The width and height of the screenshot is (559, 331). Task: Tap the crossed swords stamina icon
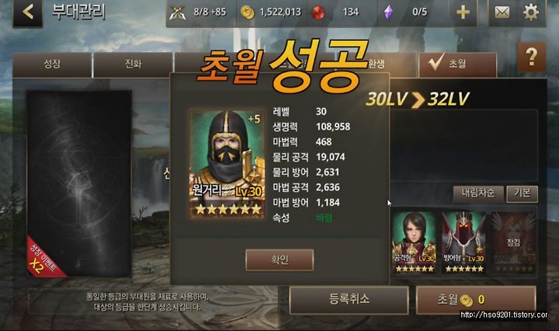177,12
